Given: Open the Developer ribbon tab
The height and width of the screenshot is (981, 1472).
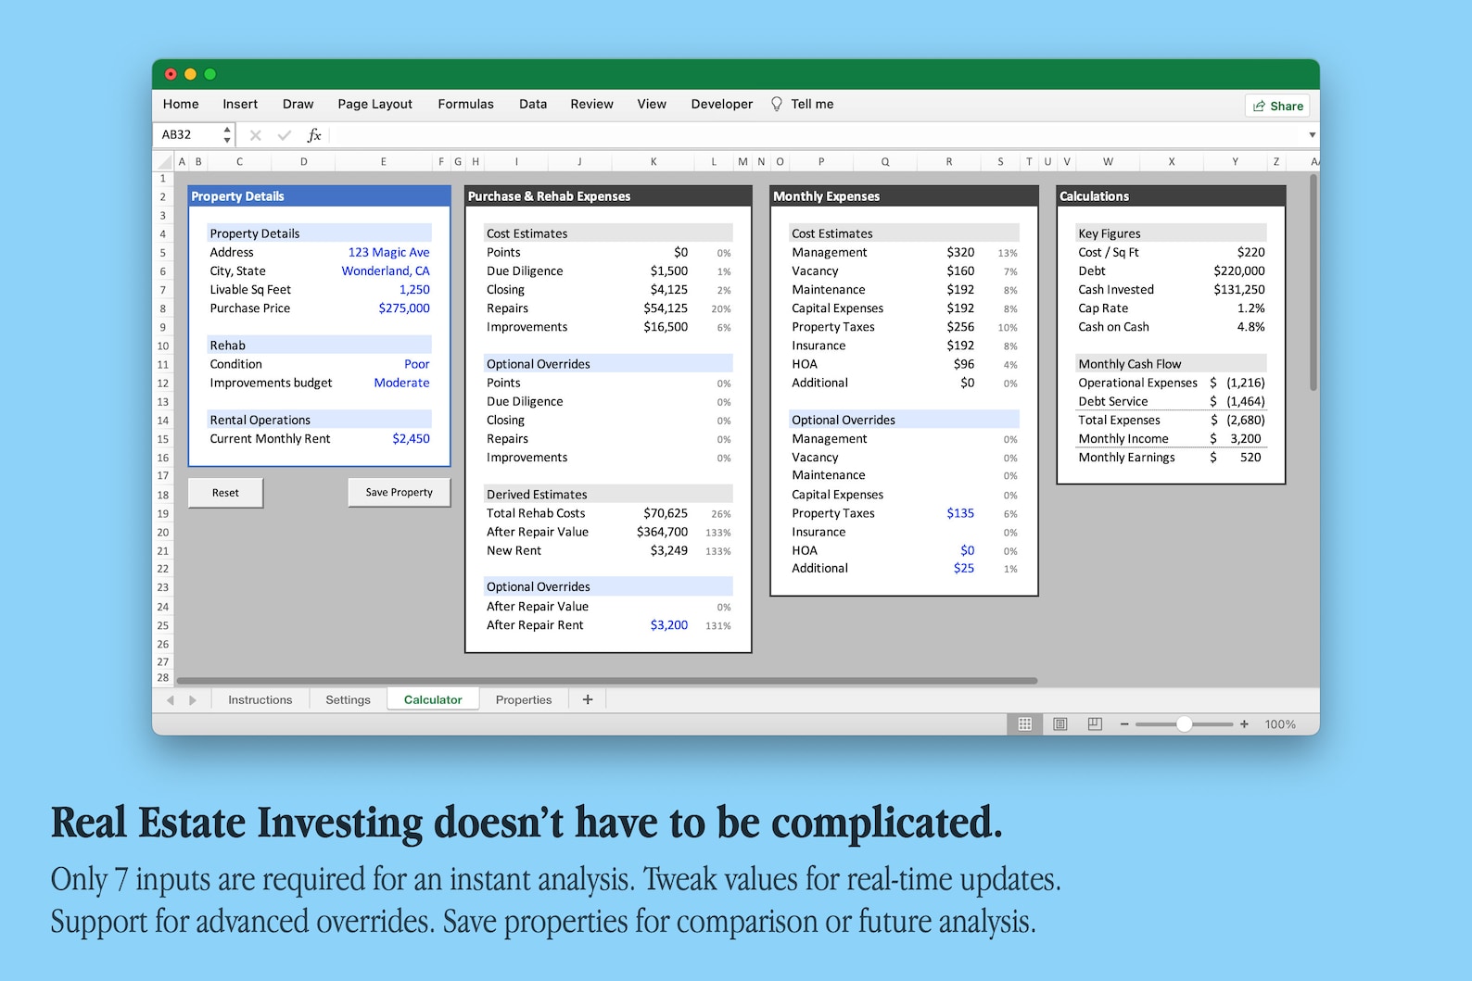Looking at the screenshot, I should (721, 104).
